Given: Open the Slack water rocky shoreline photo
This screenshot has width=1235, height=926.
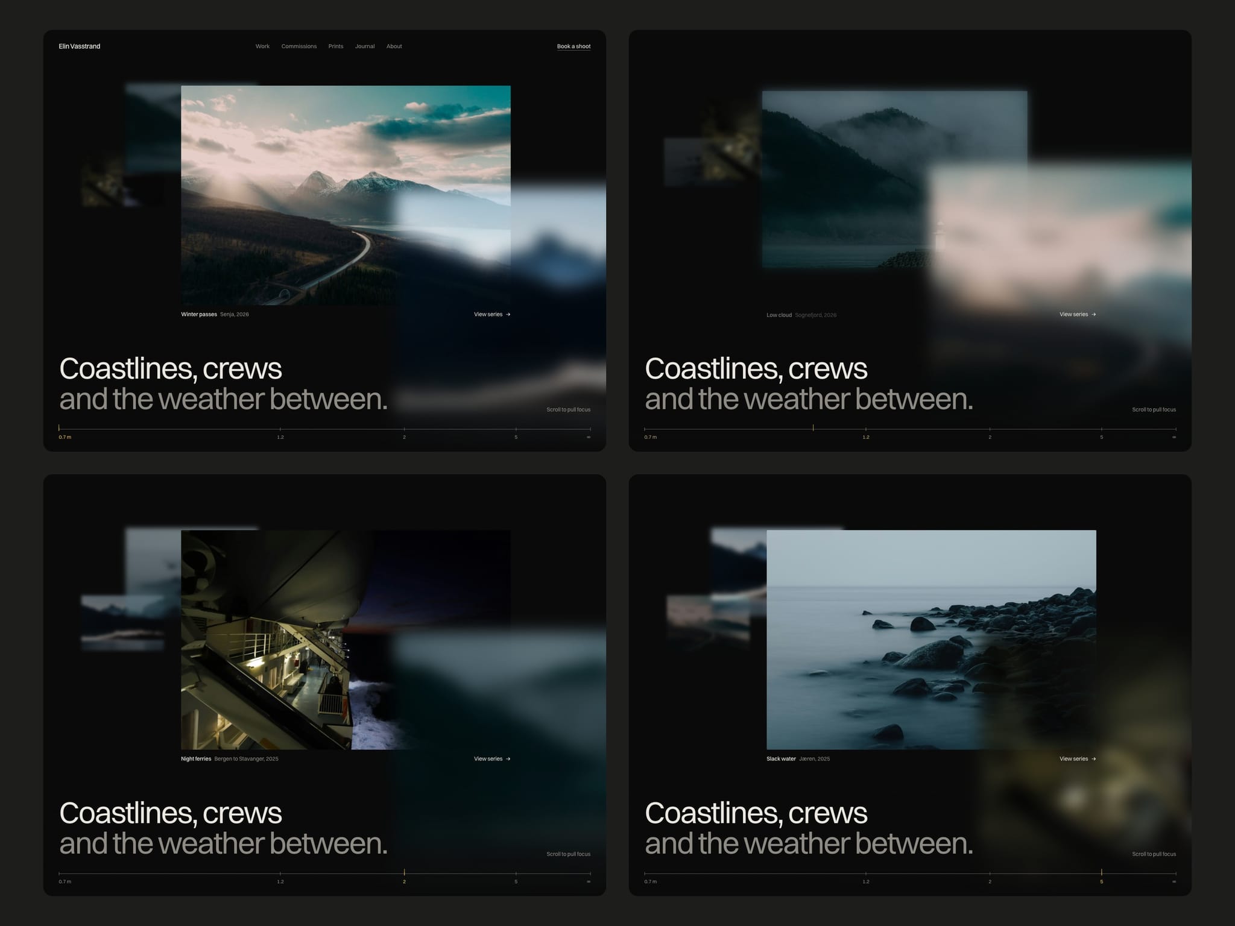Looking at the screenshot, I should point(931,640).
